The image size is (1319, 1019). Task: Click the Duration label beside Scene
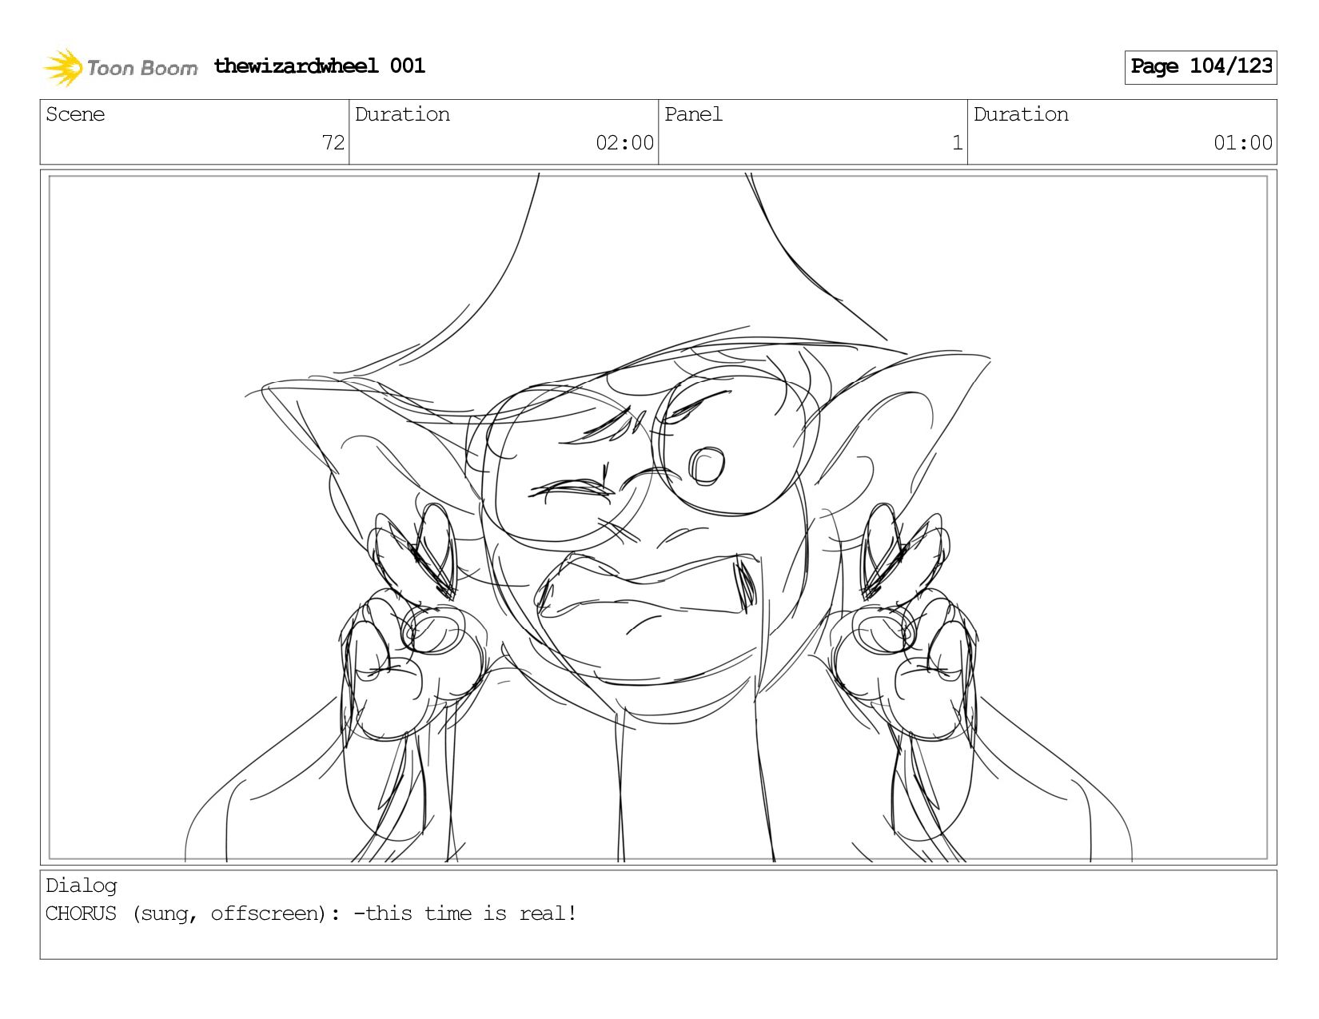[x=402, y=114]
